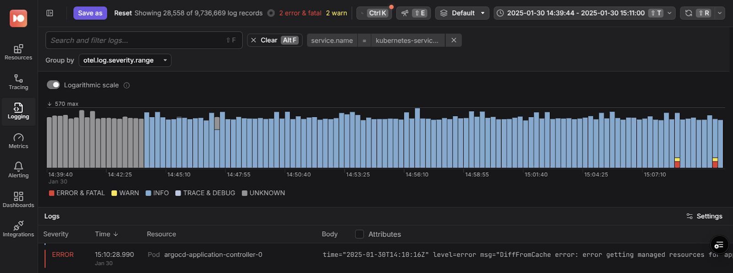The image size is (733, 273).
Task: Click argocd-application-controller-0 resource
Action: coord(213,255)
